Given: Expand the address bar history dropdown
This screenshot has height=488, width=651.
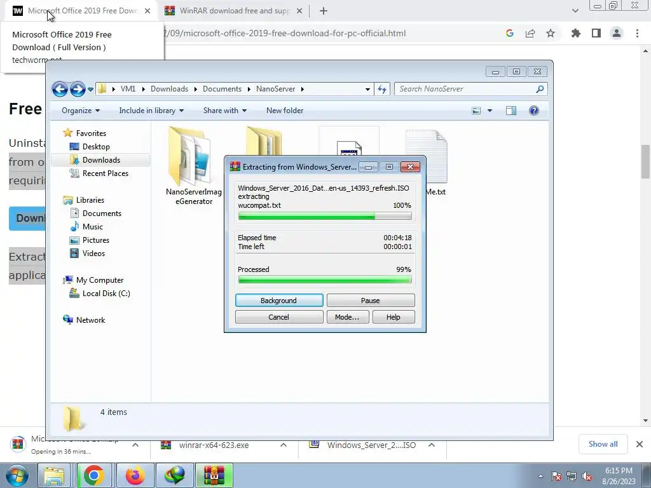Looking at the screenshot, I should click(x=367, y=89).
